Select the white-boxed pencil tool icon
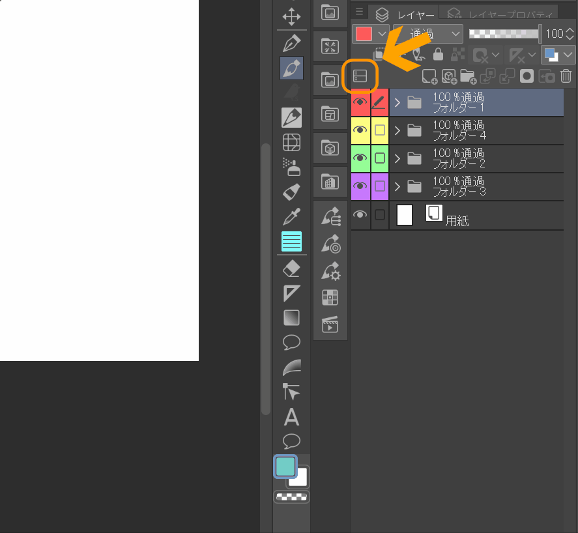This screenshot has height=533, width=578. (291, 117)
